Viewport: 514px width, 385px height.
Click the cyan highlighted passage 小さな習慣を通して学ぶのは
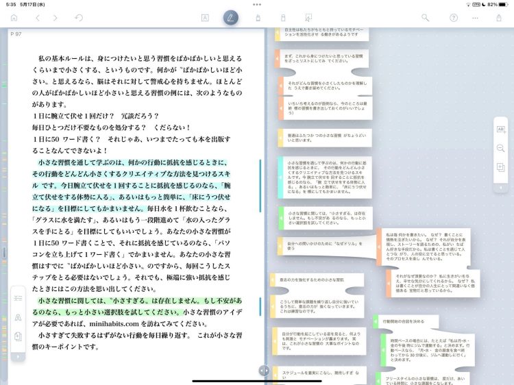pos(131,185)
